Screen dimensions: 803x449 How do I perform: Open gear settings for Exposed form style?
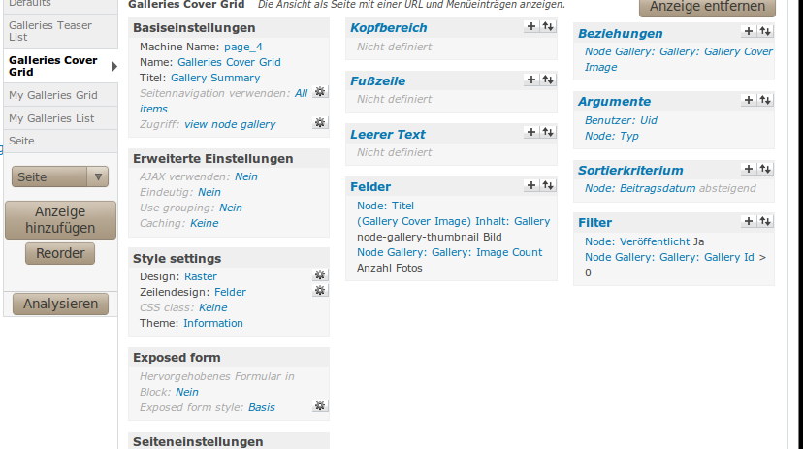click(x=320, y=406)
